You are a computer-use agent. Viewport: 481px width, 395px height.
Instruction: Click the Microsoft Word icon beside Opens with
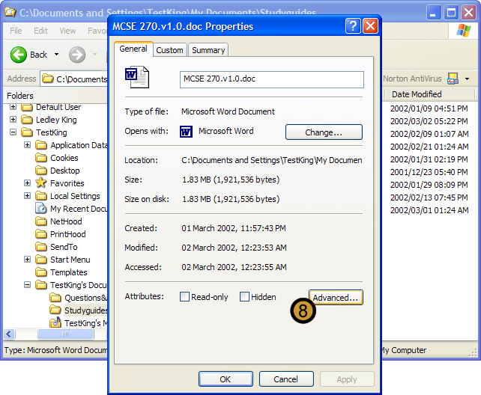coord(187,132)
